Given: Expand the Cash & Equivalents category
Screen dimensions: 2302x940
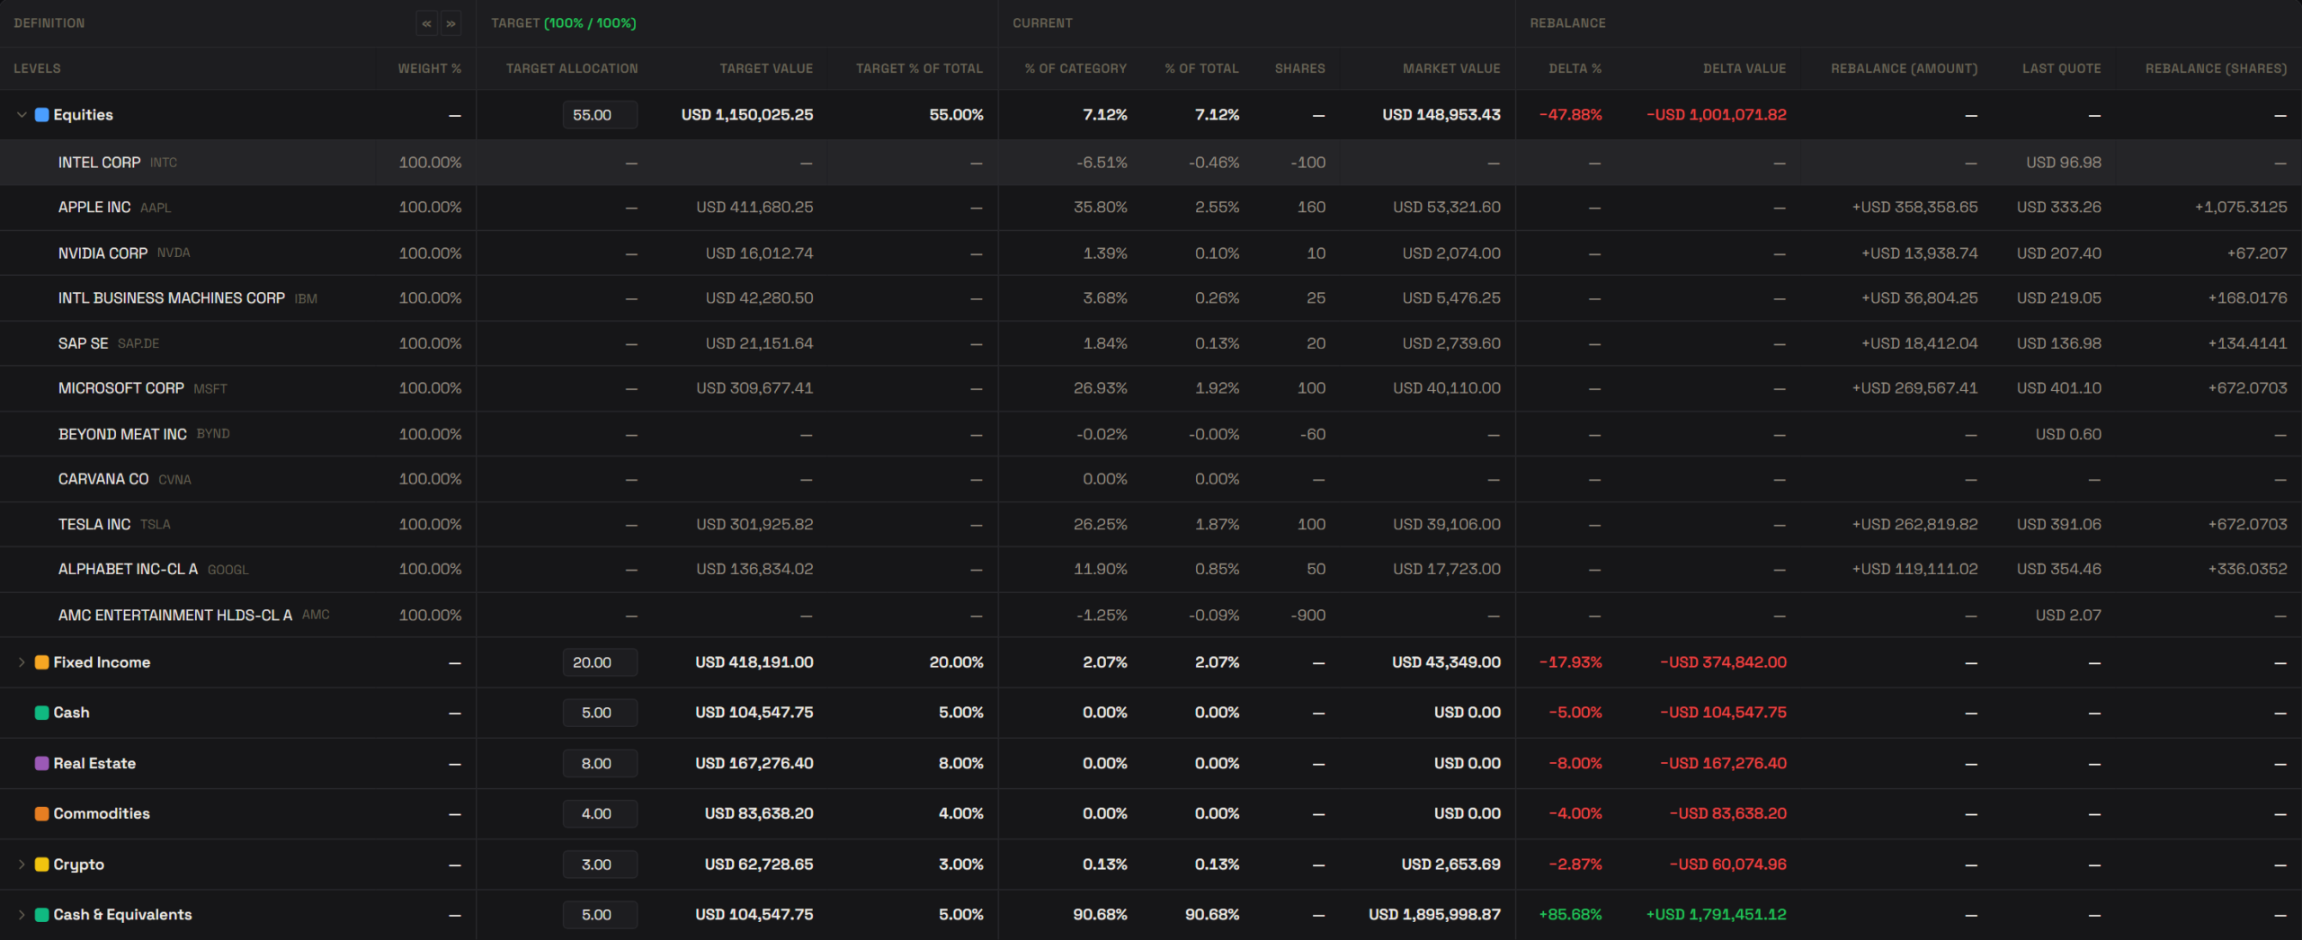Looking at the screenshot, I should pyautogui.click(x=22, y=915).
